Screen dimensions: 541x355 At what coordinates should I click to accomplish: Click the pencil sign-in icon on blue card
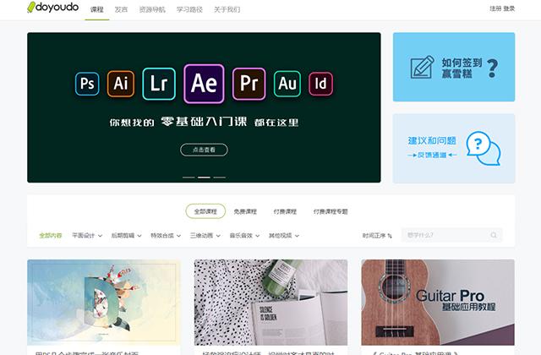(422, 67)
